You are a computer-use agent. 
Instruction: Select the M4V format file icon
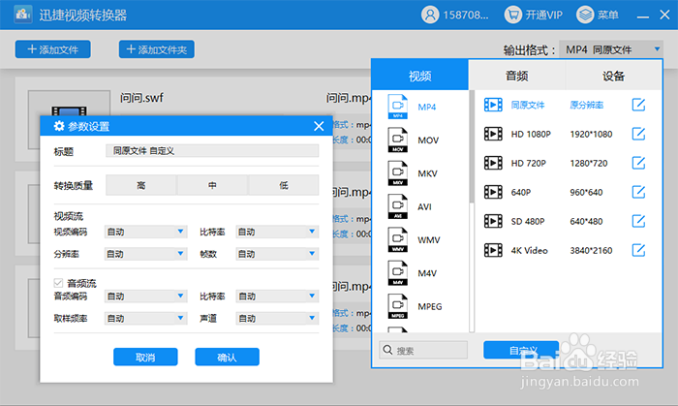(398, 273)
